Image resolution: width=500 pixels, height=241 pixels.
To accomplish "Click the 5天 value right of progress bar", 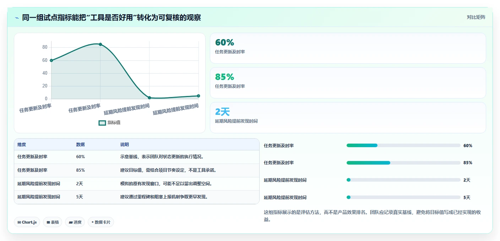I will 467,198.
